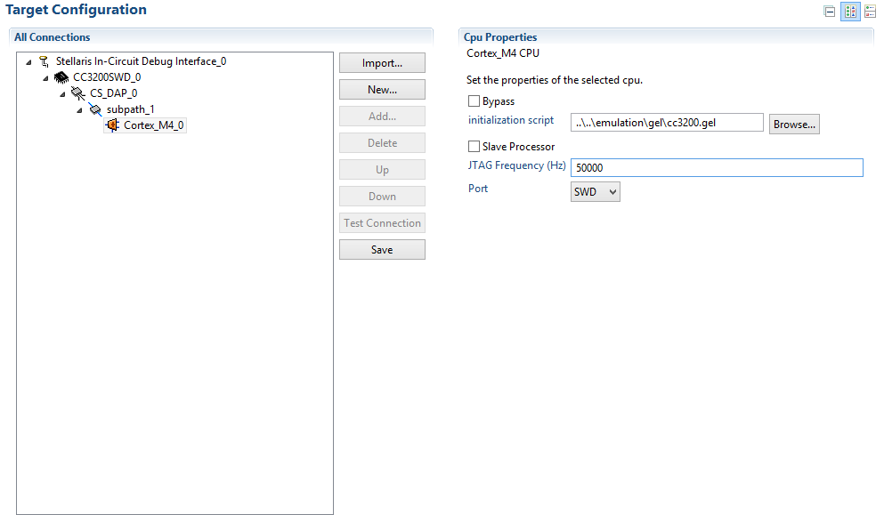This screenshot has width=884, height=515.
Task: Click the Cortex_M4_0 CPU icon
Action: (x=112, y=125)
